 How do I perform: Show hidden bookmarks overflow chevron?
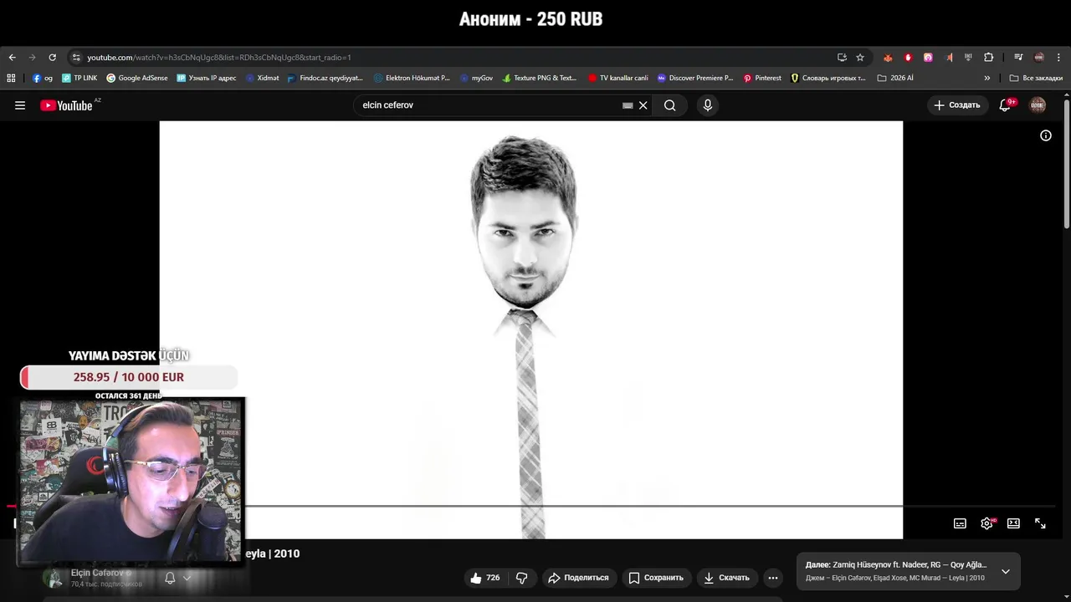[987, 78]
